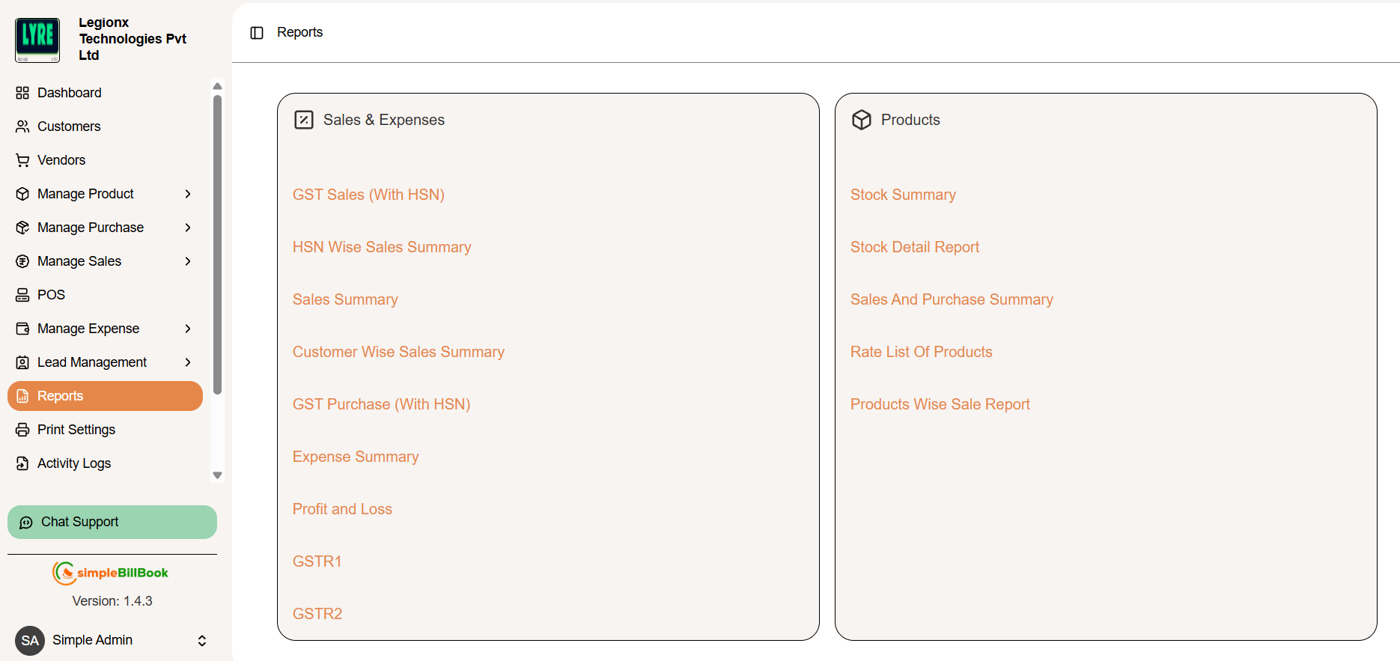Select POS in the sidebar
Screen dimensions: 1400x661
tap(105, 295)
